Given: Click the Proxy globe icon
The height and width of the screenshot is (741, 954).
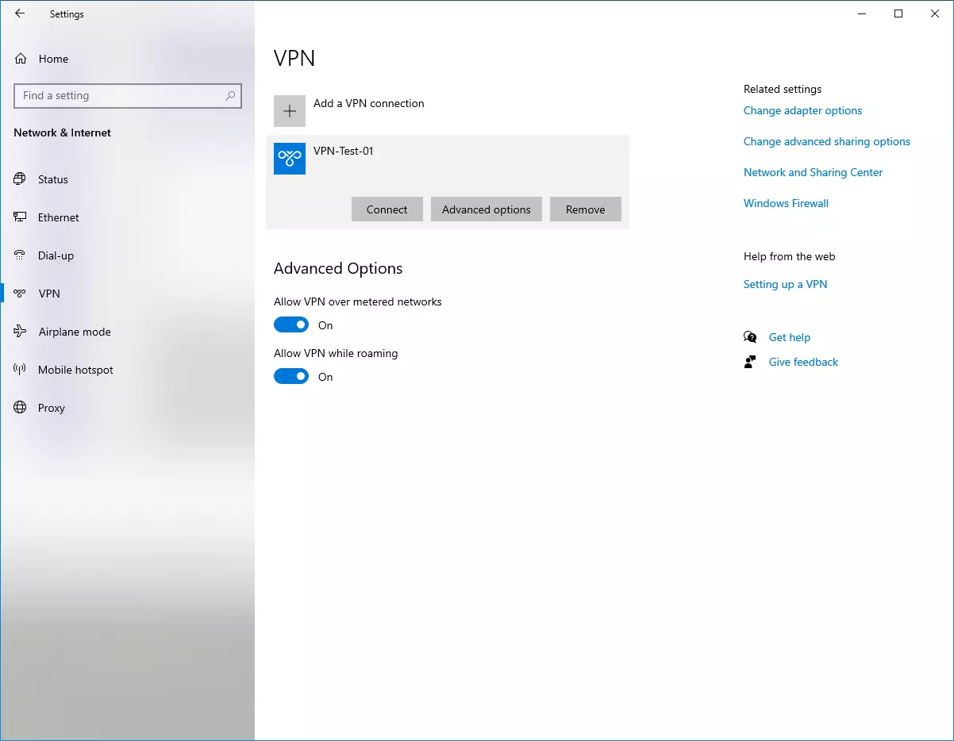Looking at the screenshot, I should click(20, 408).
